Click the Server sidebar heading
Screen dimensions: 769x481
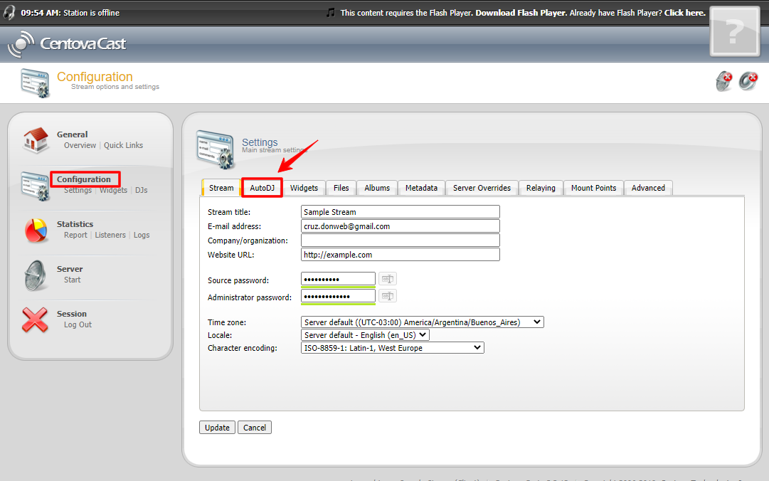tap(70, 269)
